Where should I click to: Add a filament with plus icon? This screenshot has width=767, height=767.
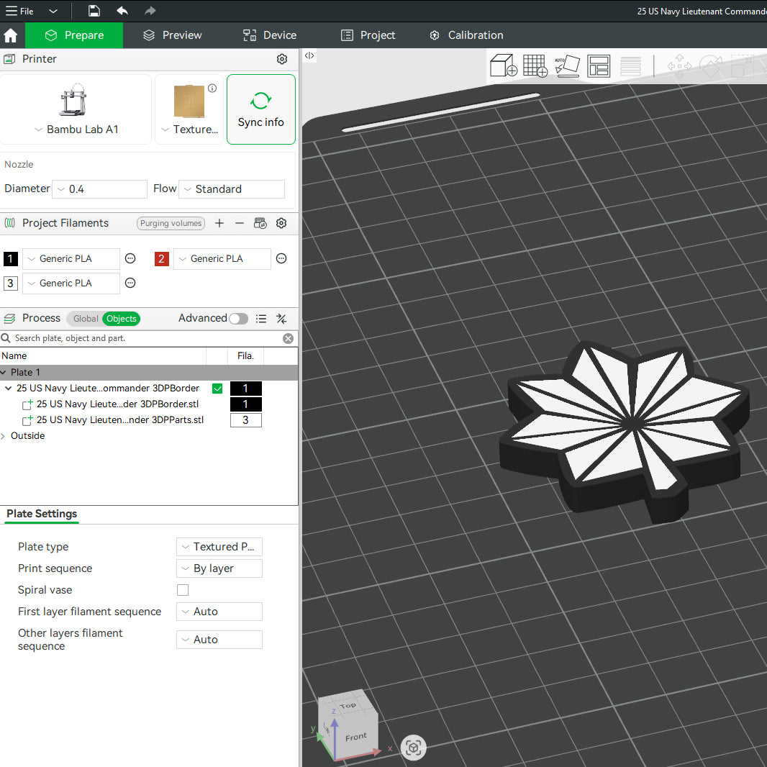click(x=219, y=223)
